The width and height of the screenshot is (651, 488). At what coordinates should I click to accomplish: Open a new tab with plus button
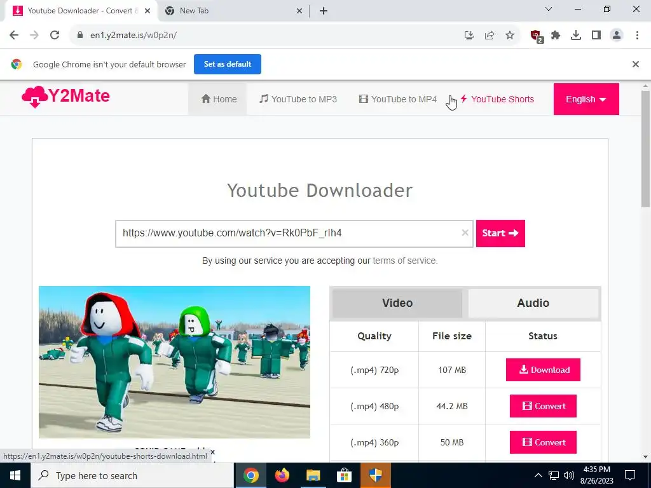tap(324, 11)
